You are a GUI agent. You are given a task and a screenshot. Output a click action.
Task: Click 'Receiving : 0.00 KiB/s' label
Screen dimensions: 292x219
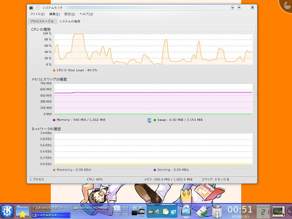click(x=74, y=169)
